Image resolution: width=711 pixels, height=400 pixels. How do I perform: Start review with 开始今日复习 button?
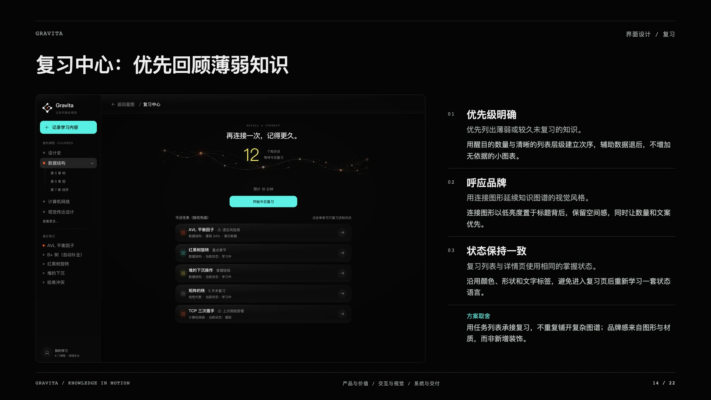click(x=263, y=202)
